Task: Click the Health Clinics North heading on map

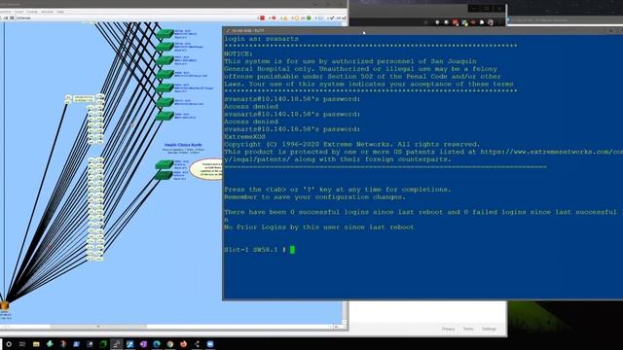Action: pos(183,145)
